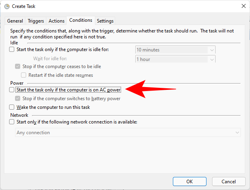Switch to the General tab
This screenshot has height=190, width=250.
click(15, 21)
